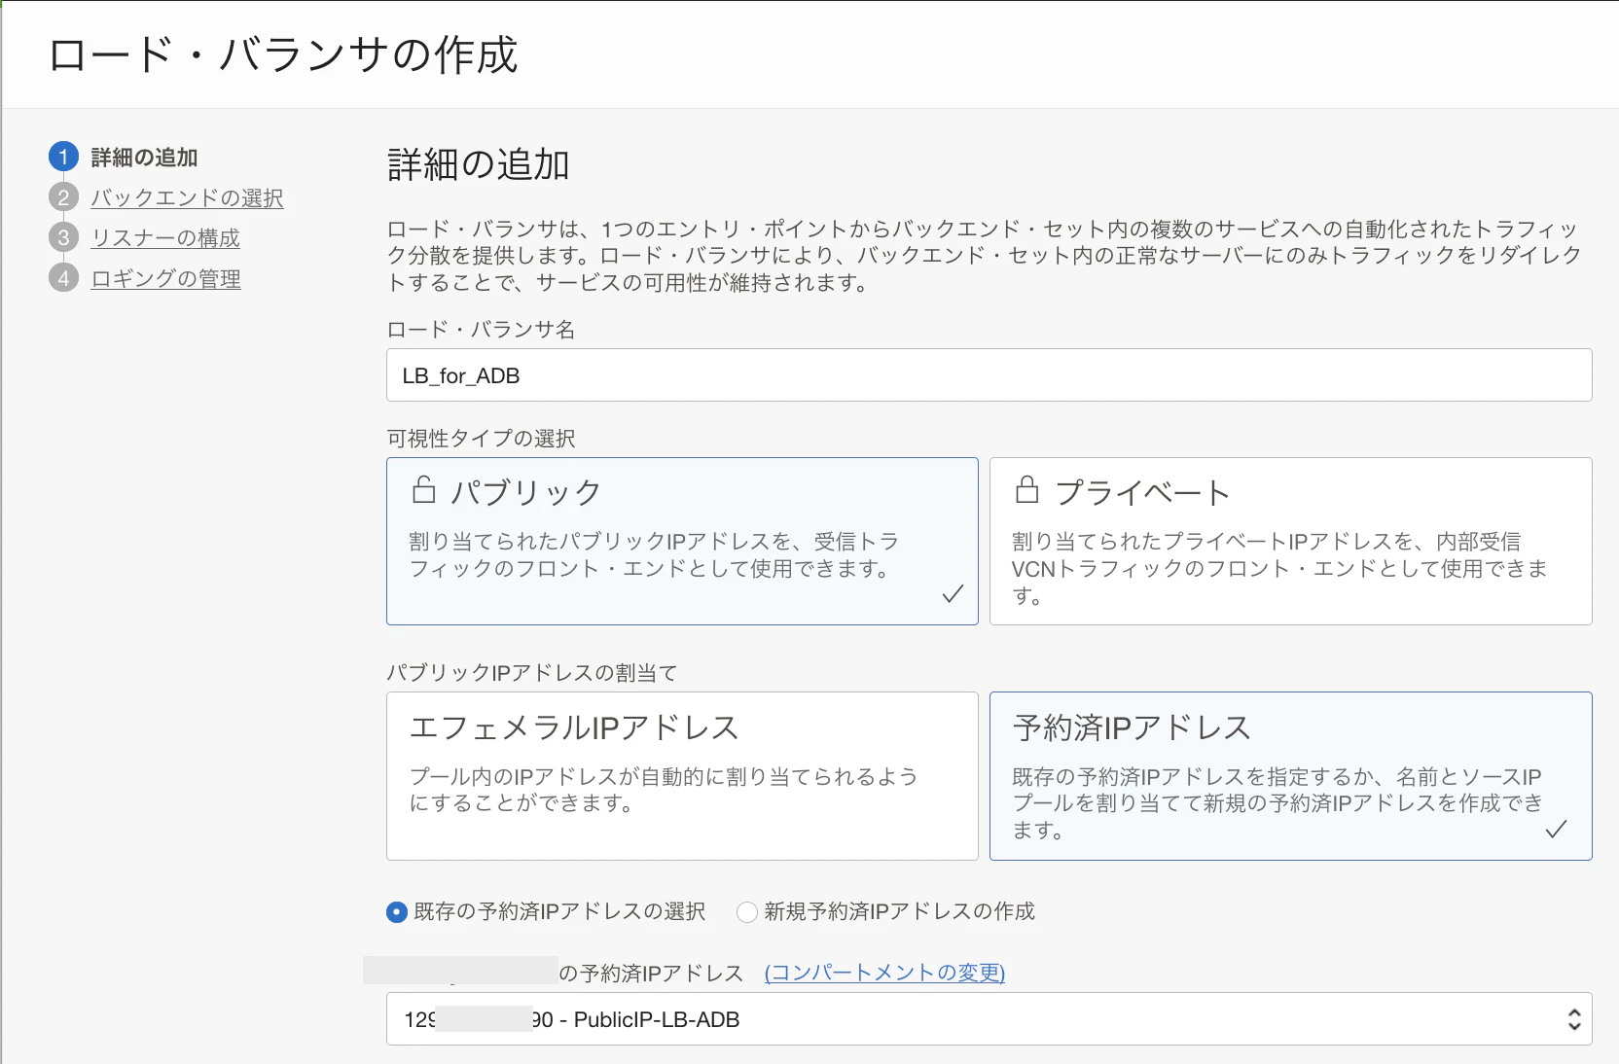
Task: Click the ロード・バランサ名 field label
Action: (x=481, y=330)
